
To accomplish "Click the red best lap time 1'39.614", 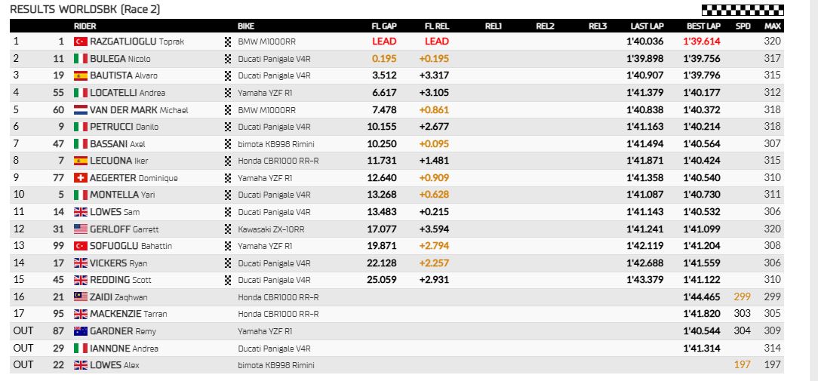I will 702,41.
